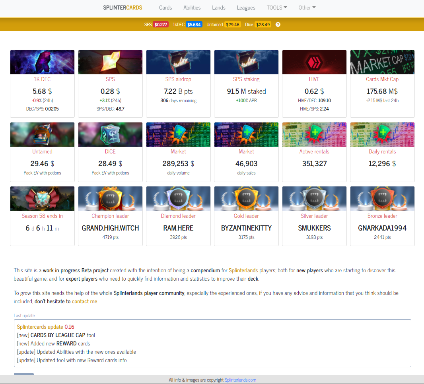The image size is (424, 384).
Task: Click the 289,253 $ daily volume value
Action: [178, 164]
